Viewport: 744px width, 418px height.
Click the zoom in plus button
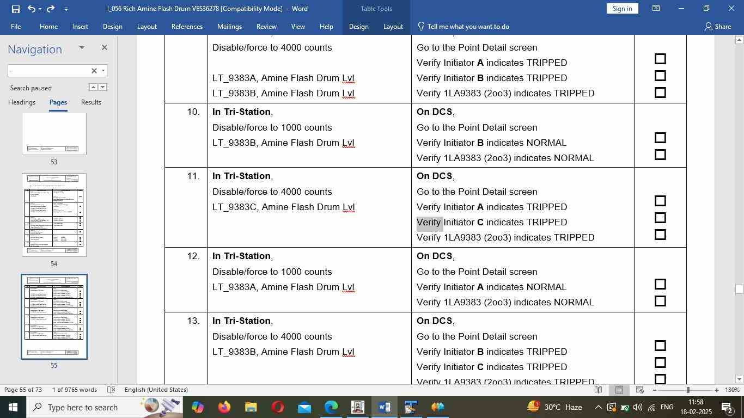pyautogui.click(x=717, y=390)
